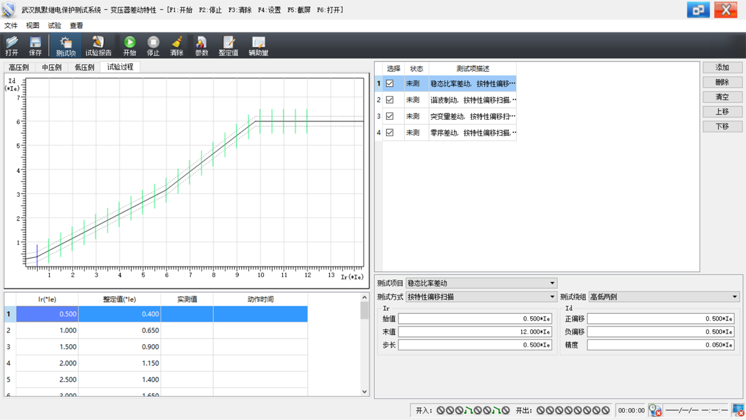Viewport: 746px width, 420px height.
Task: Toggle checkbox for row 4 零序差动
Action: point(390,132)
